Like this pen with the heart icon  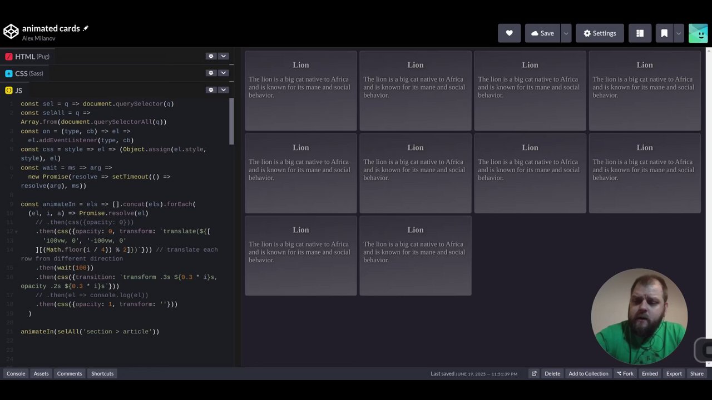pos(509,33)
